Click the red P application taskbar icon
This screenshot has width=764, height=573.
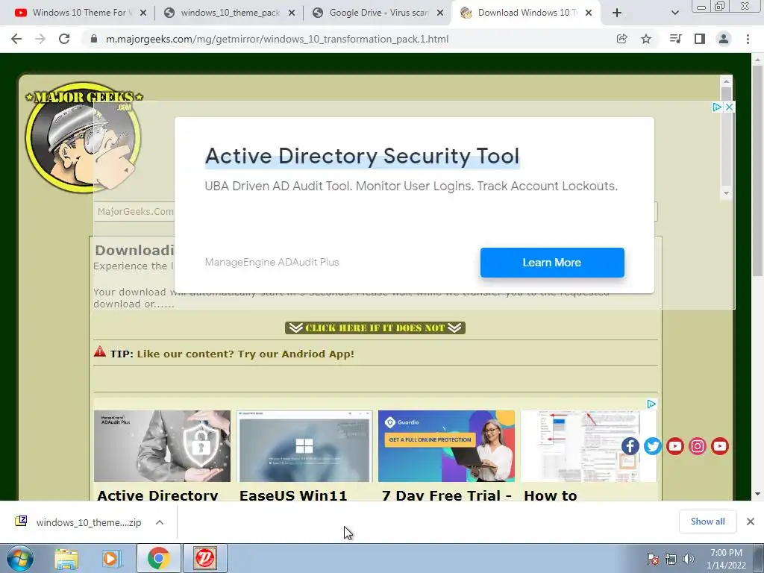204,558
